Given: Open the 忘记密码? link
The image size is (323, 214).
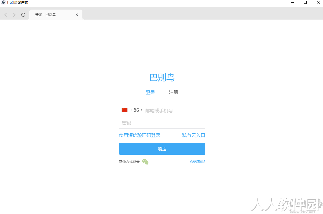Looking at the screenshot, I should [x=197, y=162].
